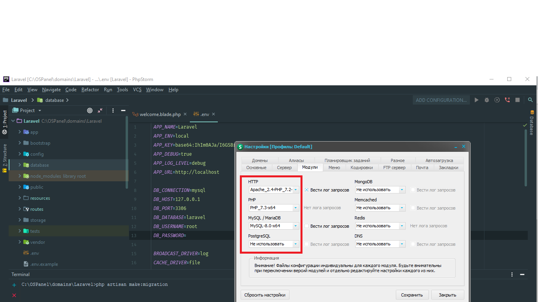Click the Run play icon in toolbar
This screenshot has height=302, width=538.
477,100
